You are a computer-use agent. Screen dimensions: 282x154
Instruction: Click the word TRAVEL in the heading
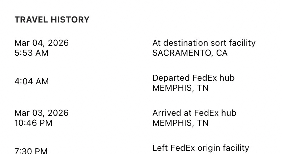click(x=30, y=20)
